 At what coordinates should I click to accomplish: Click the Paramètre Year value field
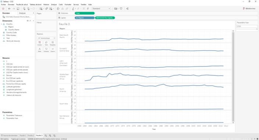247,26
